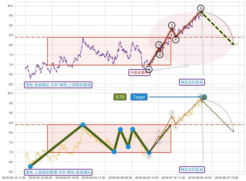
Task: Click the 中信号事件 label box
Action: 139,72
